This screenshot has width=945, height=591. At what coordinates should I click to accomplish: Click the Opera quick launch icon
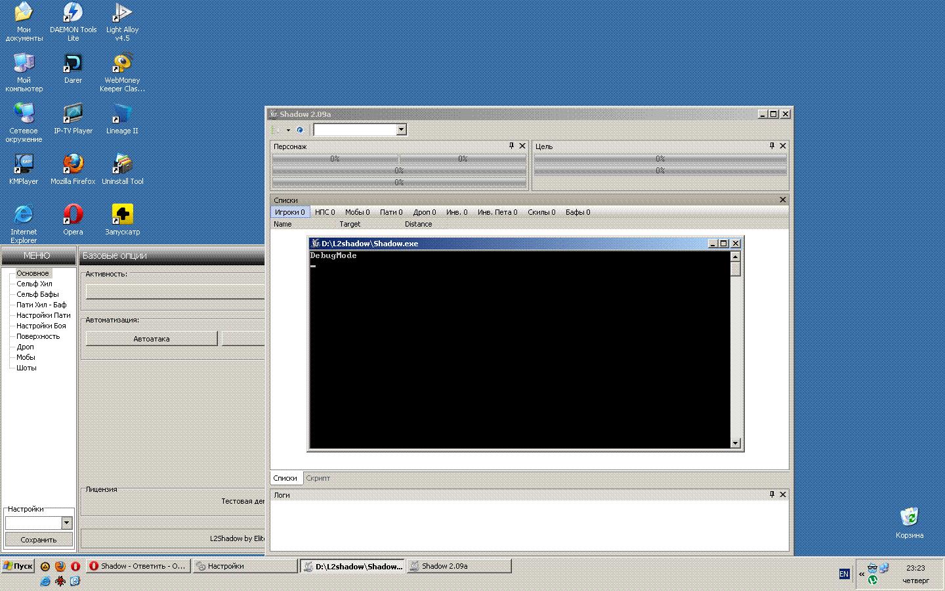pos(75,566)
